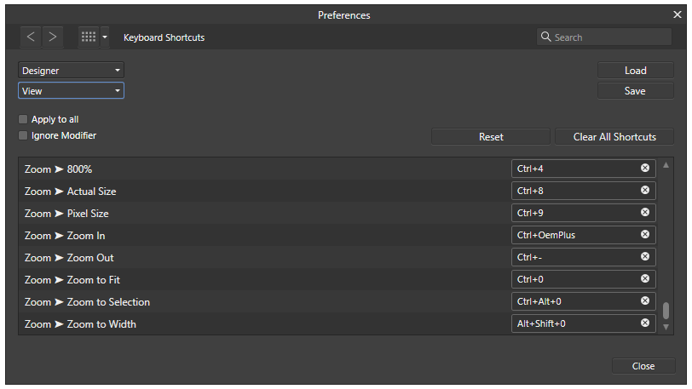Enable the Apply to all checkbox
692x389 pixels.
point(23,119)
